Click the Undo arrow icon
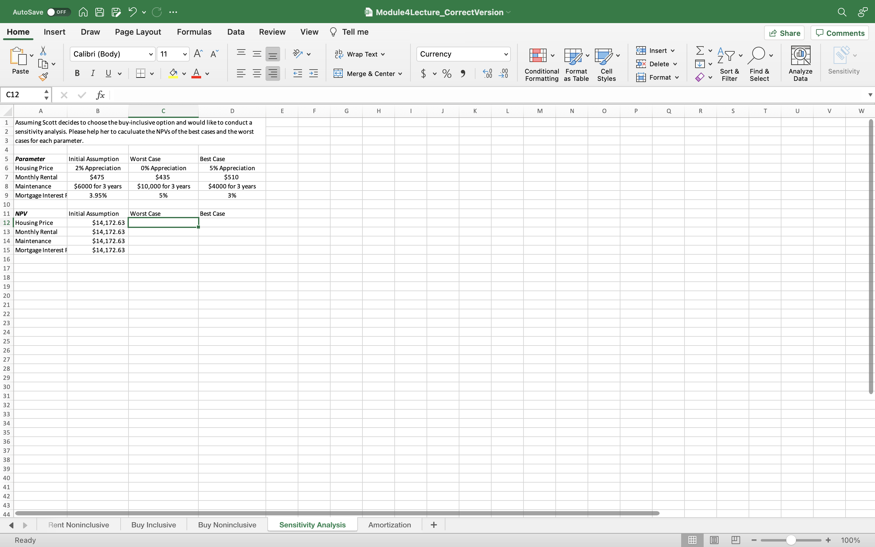 click(x=132, y=12)
